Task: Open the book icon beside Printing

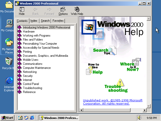Action: point(20,52)
